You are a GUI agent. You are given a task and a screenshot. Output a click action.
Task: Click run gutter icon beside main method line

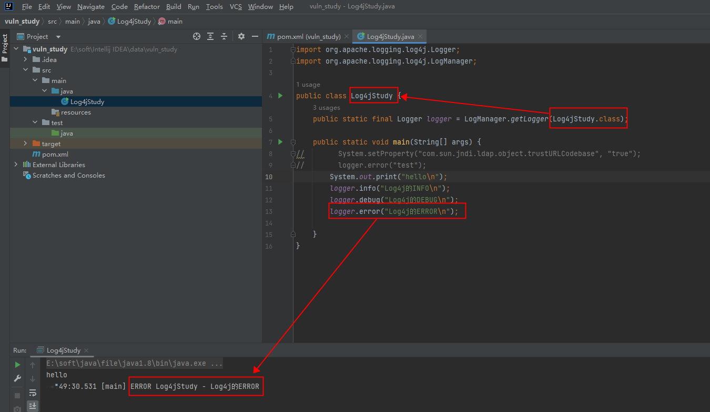tap(280, 142)
